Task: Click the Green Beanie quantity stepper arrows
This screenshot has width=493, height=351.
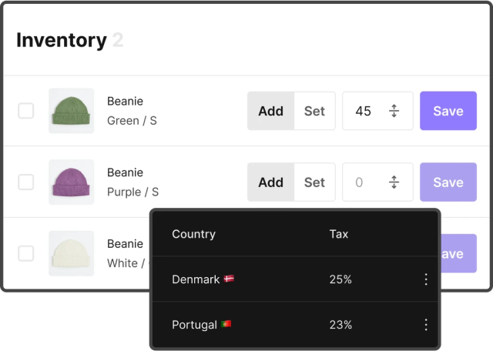Action: [394, 111]
